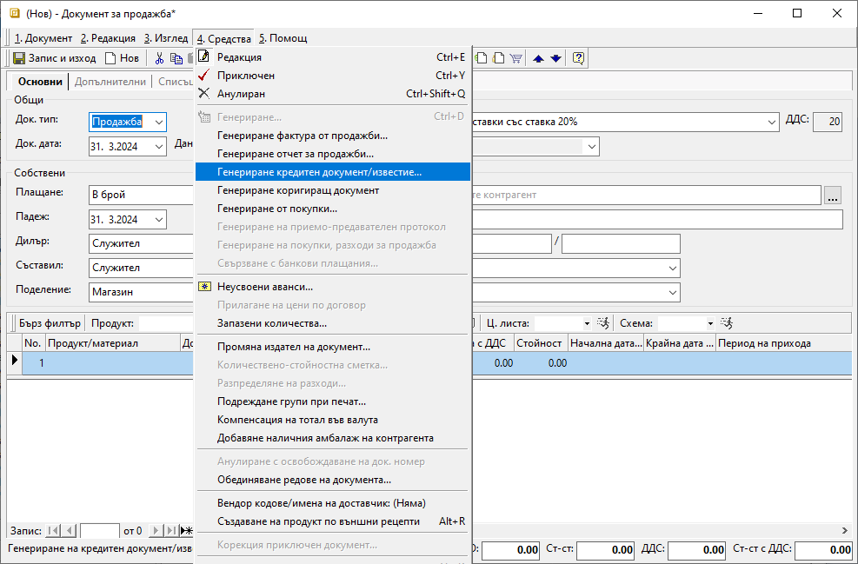Image resolution: width=858 pixels, height=564 pixels.
Task: Open the help question mark icon
Action: click(578, 58)
